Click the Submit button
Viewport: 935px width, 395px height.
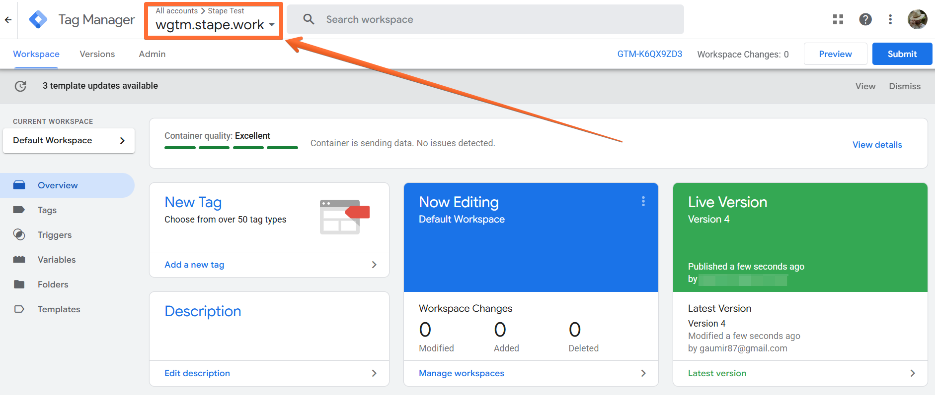[x=902, y=54]
